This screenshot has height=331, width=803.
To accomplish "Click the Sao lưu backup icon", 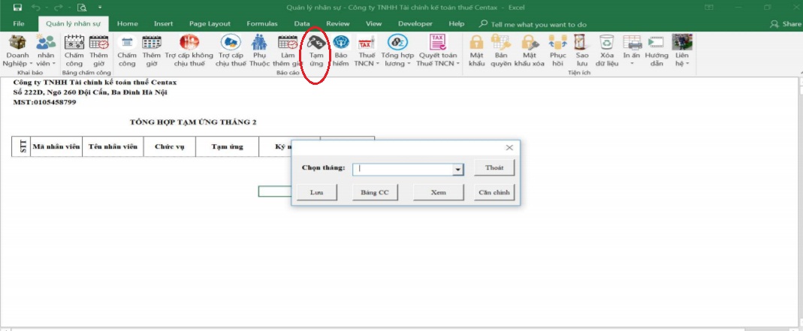I will pos(581,44).
